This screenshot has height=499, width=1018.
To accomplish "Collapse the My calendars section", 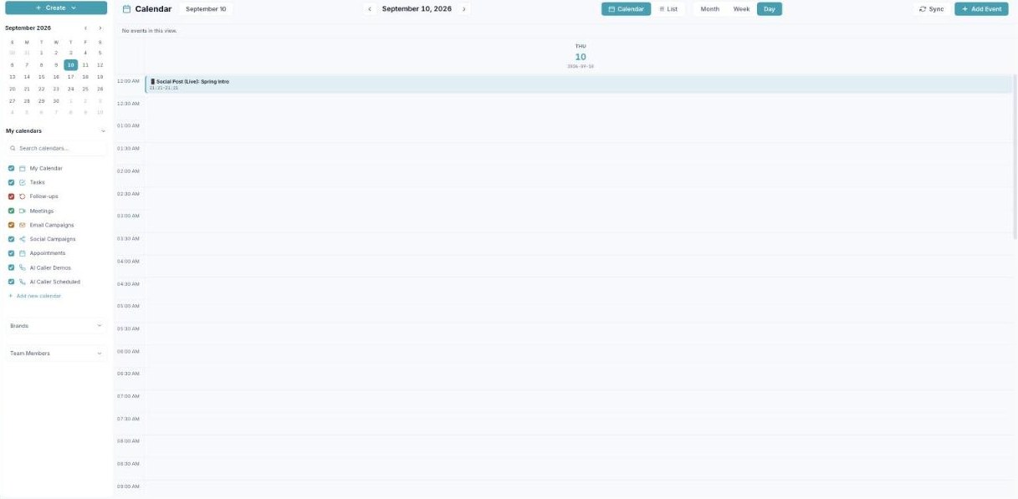I will [103, 131].
